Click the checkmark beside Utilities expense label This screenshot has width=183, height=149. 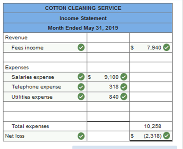click(x=81, y=97)
